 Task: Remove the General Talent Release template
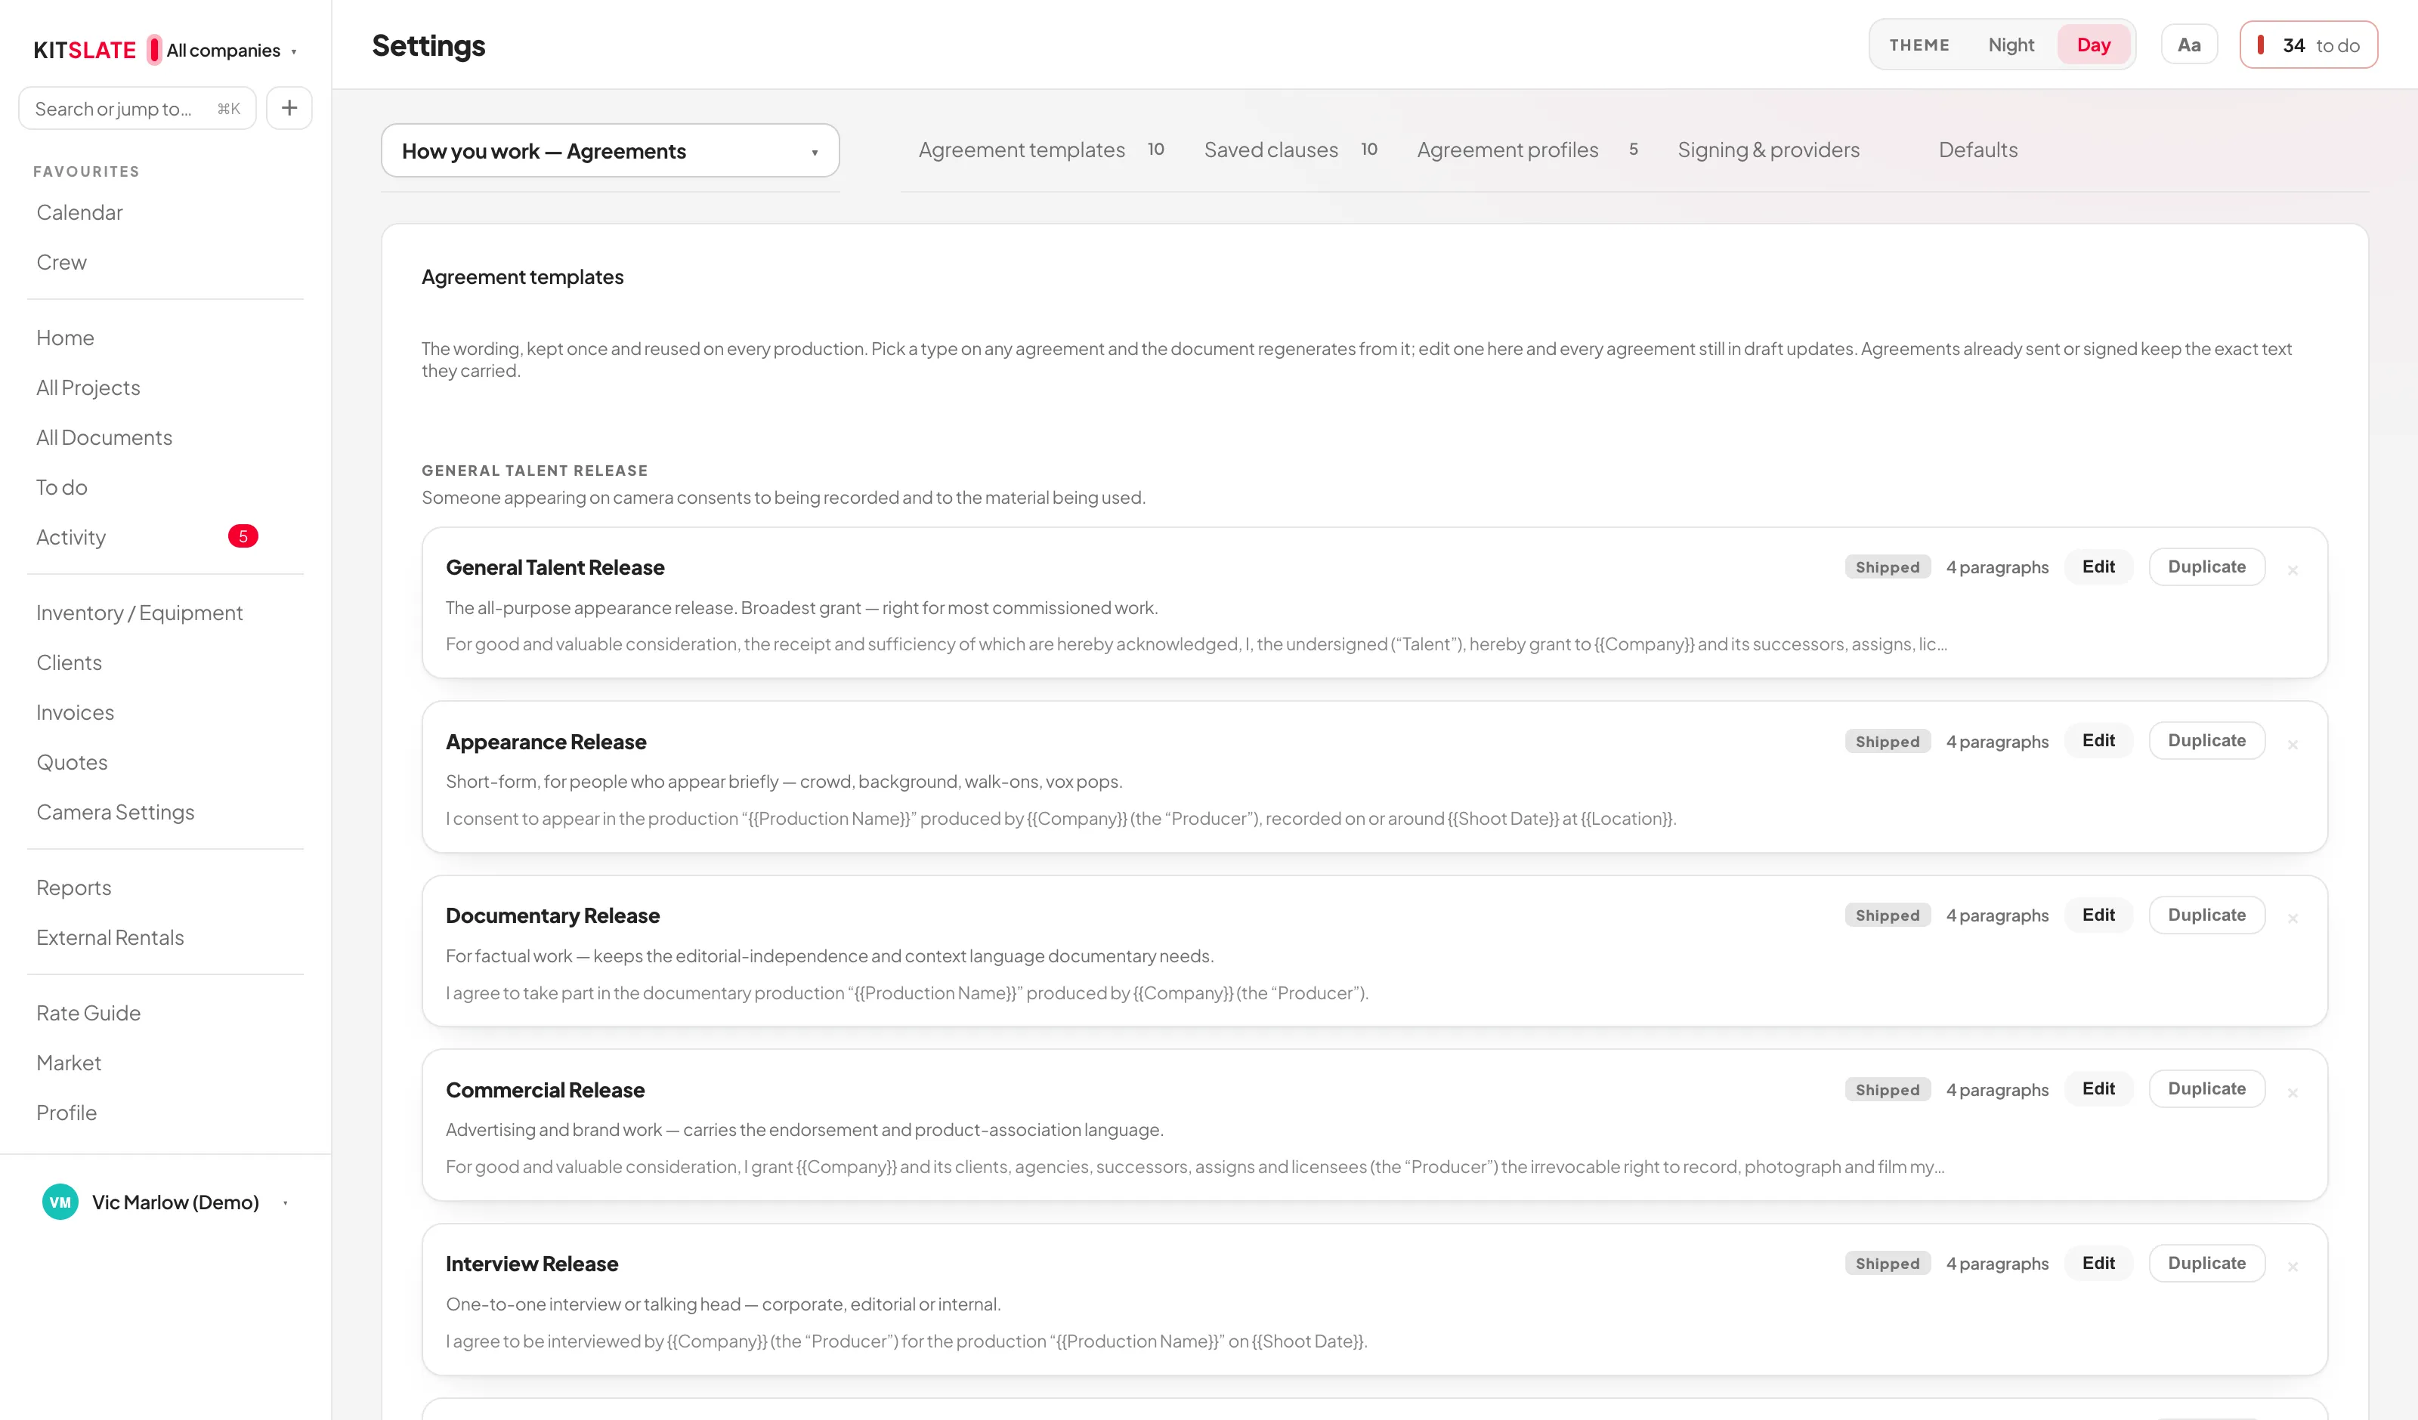point(2293,570)
